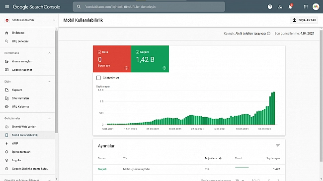The width and height of the screenshot is (323, 181).
Task: Click the Tür column header
Action: click(x=125, y=158)
